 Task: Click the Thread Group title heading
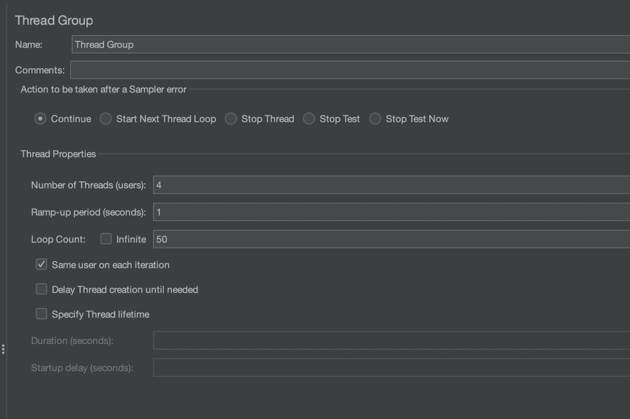(54, 20)
